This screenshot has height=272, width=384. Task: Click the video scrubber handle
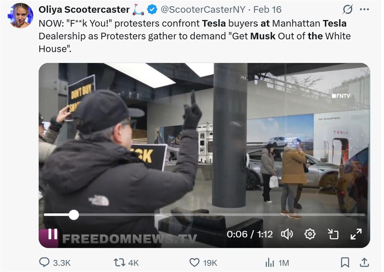click(x=74, y=215)
